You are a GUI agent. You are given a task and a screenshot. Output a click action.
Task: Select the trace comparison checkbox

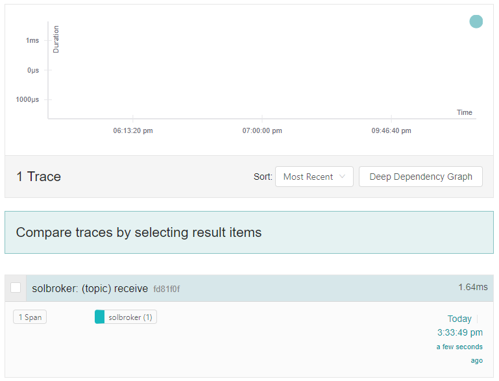(16, 288)
